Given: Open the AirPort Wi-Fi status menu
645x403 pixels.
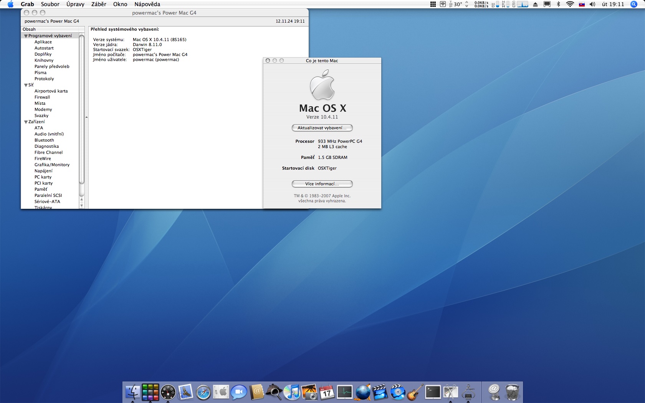Looking at the screenshot, I should tap(570, 4).
